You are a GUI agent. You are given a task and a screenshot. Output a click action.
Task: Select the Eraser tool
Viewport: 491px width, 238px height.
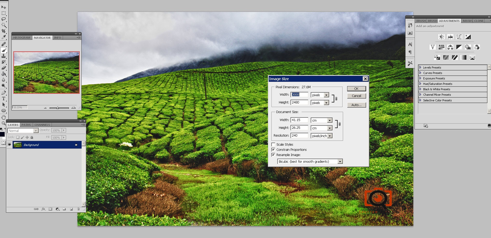click(x=4, y=68)
